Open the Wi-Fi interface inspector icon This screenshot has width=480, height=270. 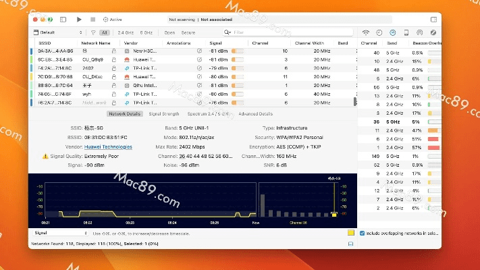coord(365,32)
